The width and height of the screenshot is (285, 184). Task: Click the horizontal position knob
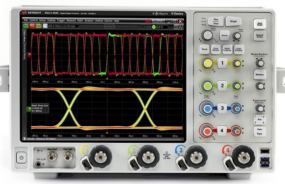237,36
